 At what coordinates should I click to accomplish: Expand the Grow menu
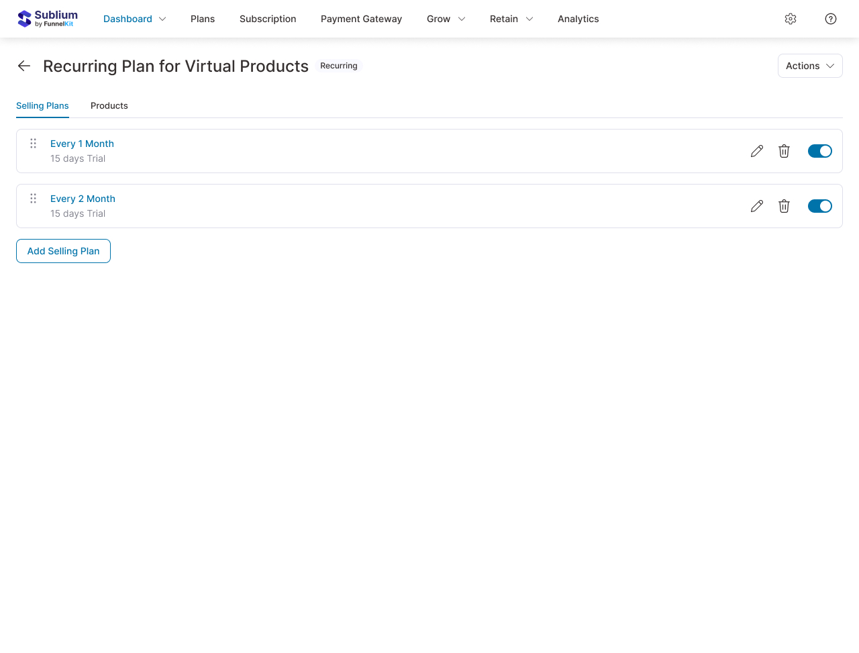coord(446,19)
